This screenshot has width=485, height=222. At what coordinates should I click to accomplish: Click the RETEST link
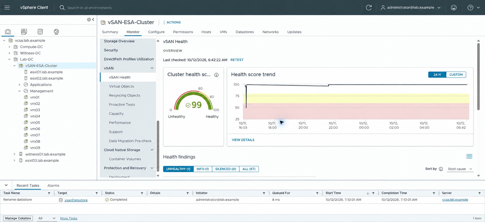coord(237,60)
